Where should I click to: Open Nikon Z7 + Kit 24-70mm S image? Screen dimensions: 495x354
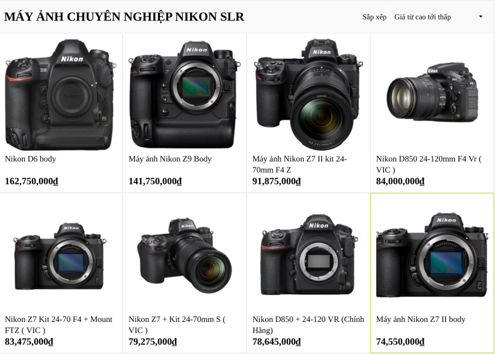tap(185, 255)
